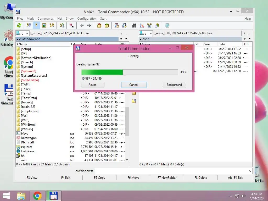Click the copy names to clipboard icon

pyautogui.click(x=157, y=26)
